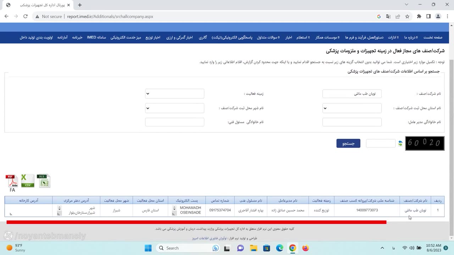
Task: Open Chrome extensions puzzle icon
Action: [x=419, y=16]
